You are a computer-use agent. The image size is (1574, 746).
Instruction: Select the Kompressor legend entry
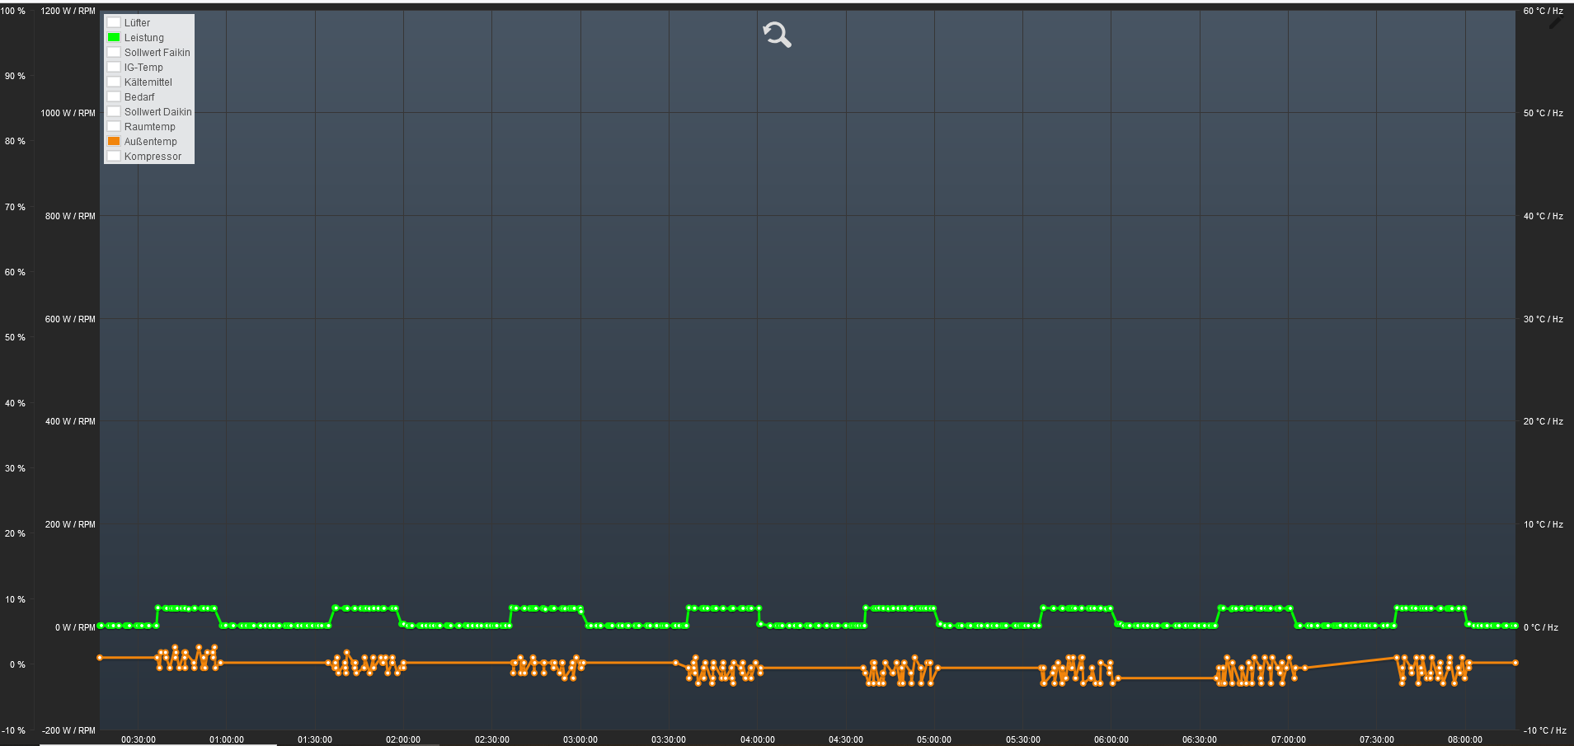tap(153, 157)
